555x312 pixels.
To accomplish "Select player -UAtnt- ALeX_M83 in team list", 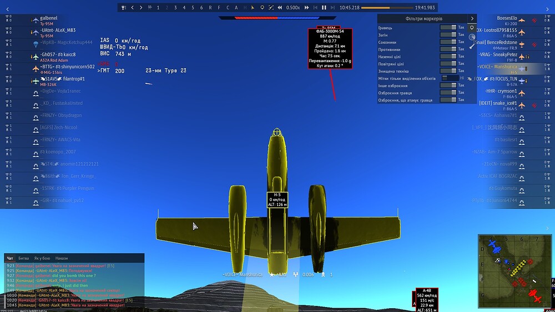I will [58, 30].
